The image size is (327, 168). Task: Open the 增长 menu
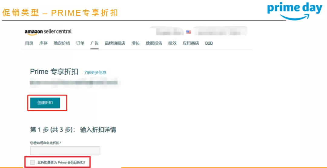coord(135,43)
